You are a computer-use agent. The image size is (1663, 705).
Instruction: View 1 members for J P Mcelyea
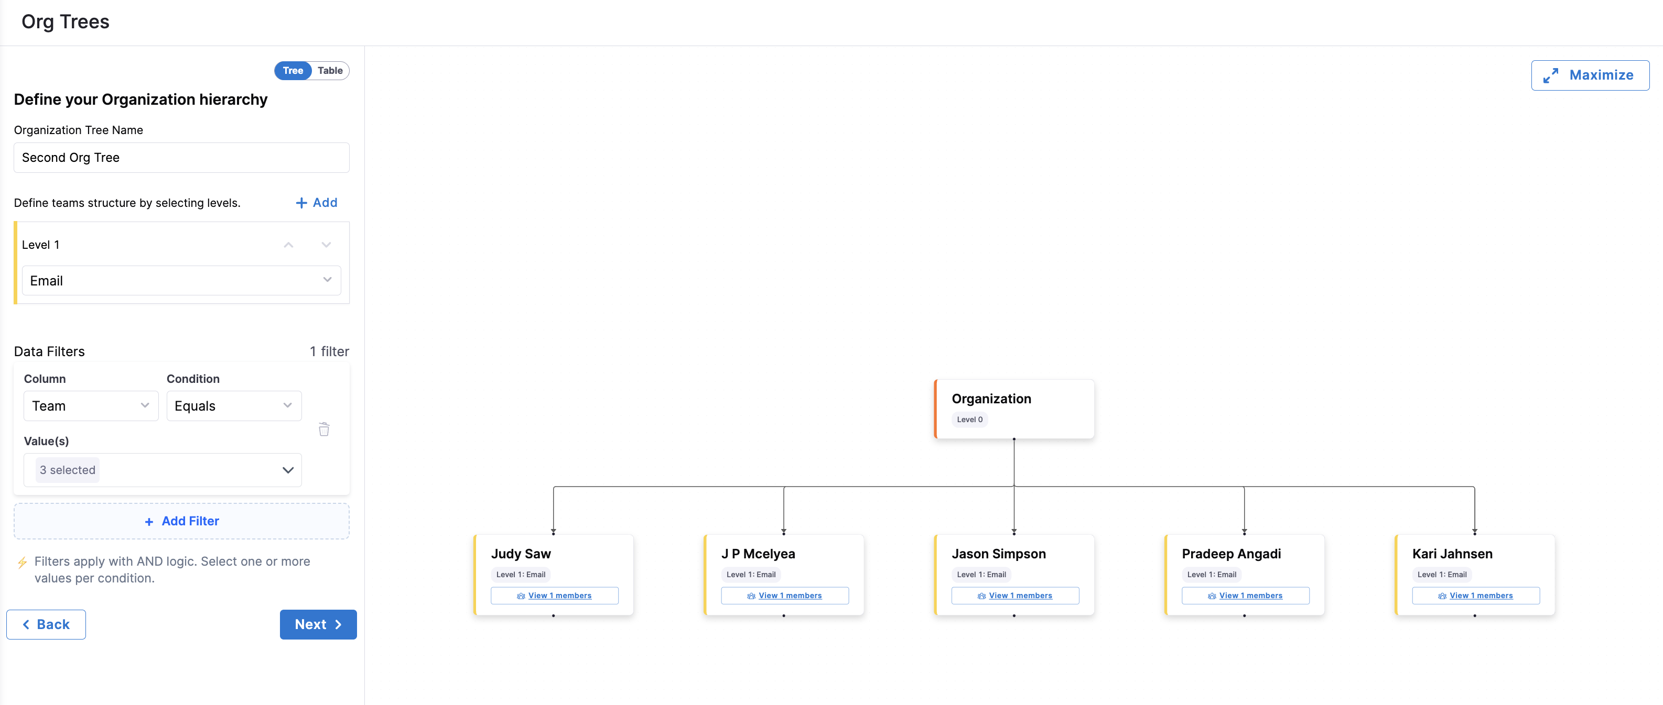790,596
